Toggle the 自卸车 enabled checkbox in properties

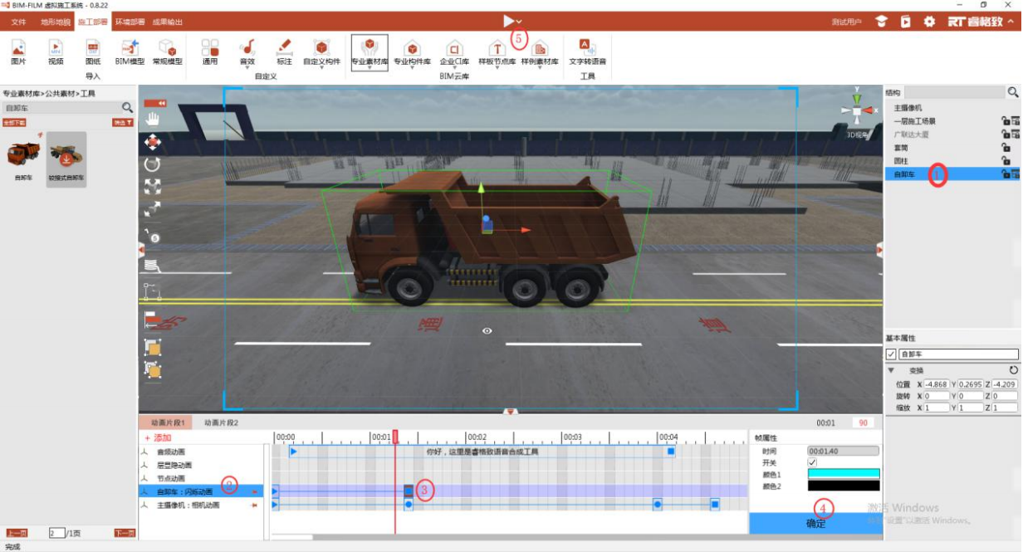pyautogui.click(x=891, y=354)
